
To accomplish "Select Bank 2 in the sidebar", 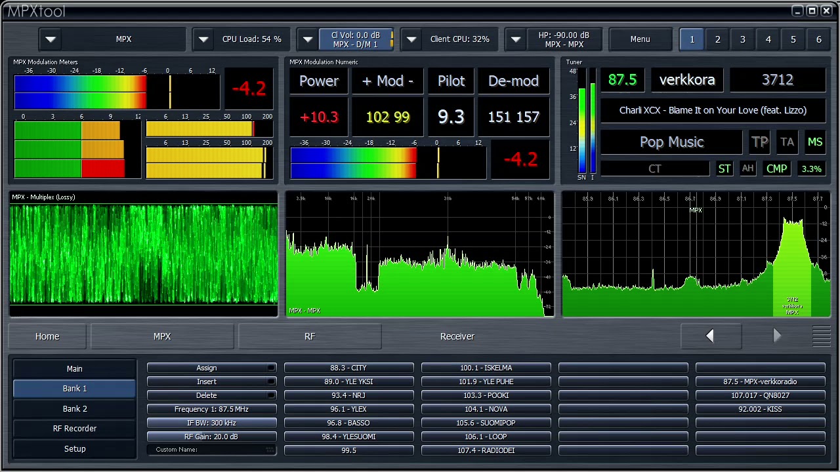I will [75, 409].
